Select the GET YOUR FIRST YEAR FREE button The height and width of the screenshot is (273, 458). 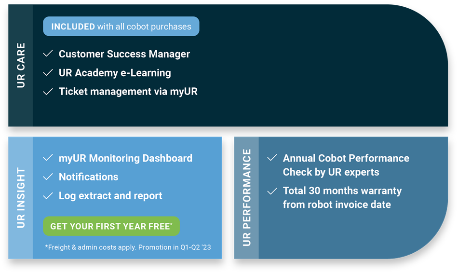point(111,226)
